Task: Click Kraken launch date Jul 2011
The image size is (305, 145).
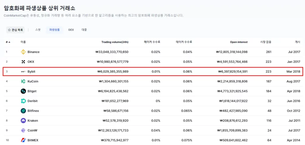Action: [x=294, y=121]
